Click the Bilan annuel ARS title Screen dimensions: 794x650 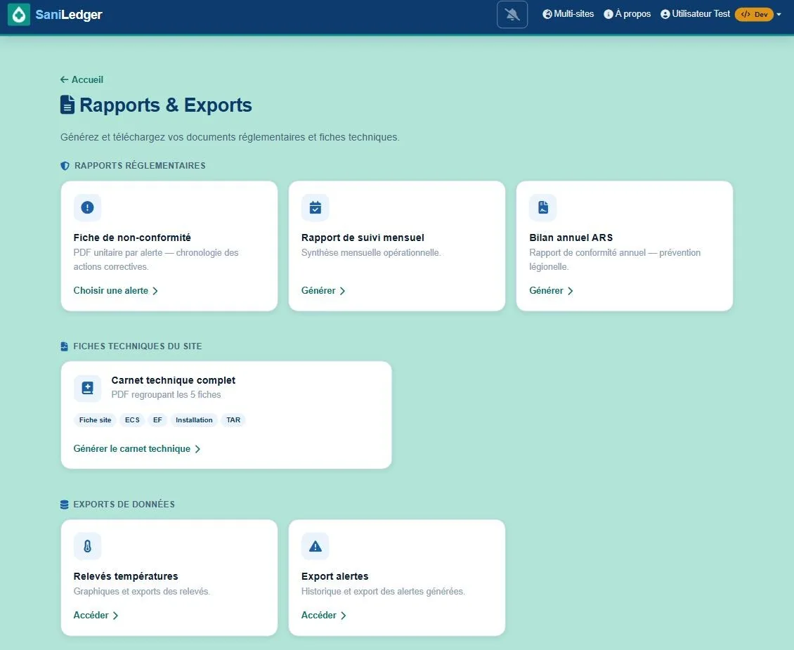pyautogui.click(x=571, y=238)
